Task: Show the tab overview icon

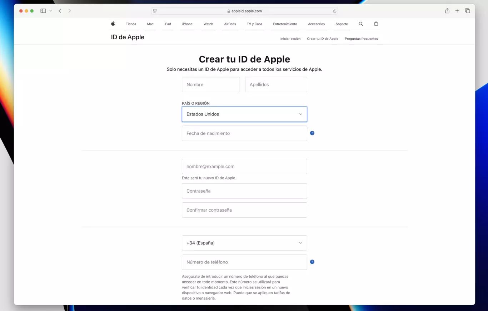Action: (467, 11)
